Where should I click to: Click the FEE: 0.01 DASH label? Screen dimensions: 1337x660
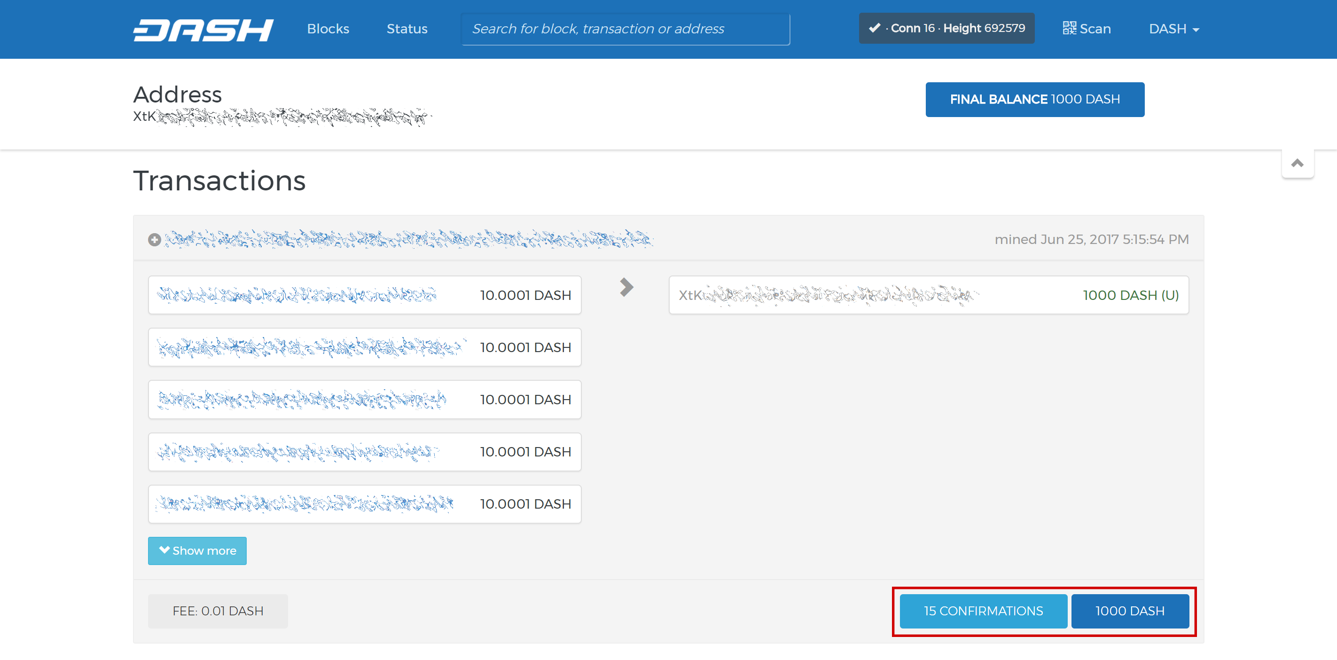click(x=218, y=611)
